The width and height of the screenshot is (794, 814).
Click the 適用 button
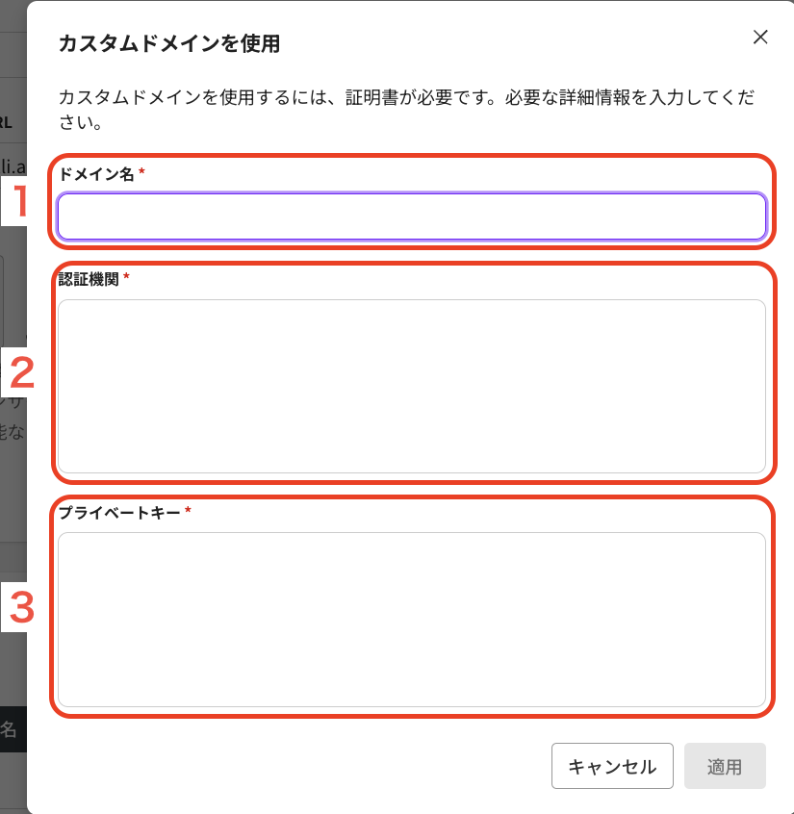725,766
